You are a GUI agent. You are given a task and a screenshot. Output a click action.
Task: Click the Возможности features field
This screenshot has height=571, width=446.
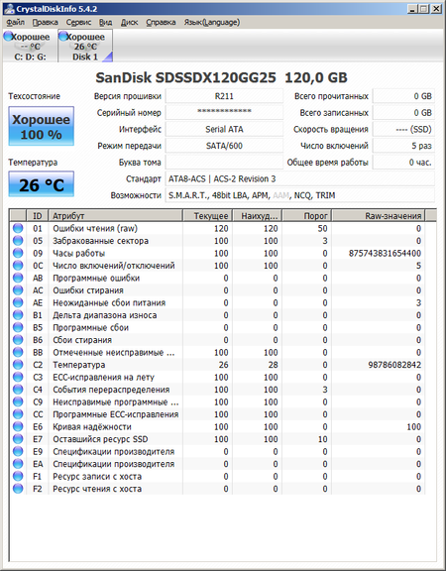pyautogui.click(x=300, y=195)
